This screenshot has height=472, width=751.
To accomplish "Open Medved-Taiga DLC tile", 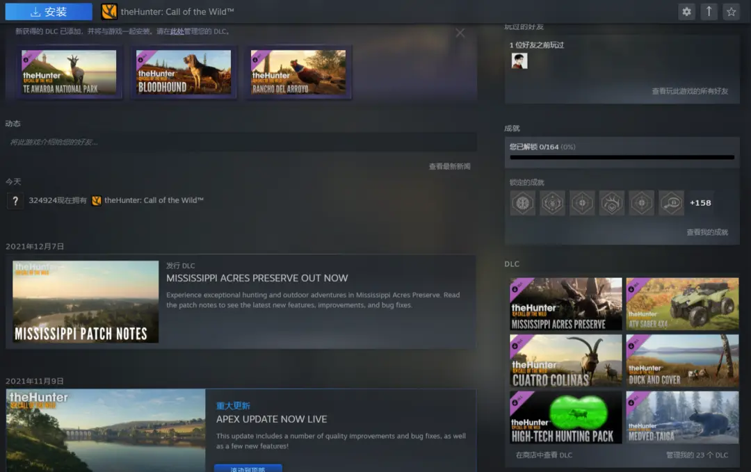I will click(683, 417).
